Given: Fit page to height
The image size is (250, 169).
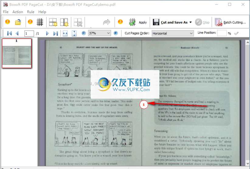Looking at the screenshot, I should (x=74, y=33).
